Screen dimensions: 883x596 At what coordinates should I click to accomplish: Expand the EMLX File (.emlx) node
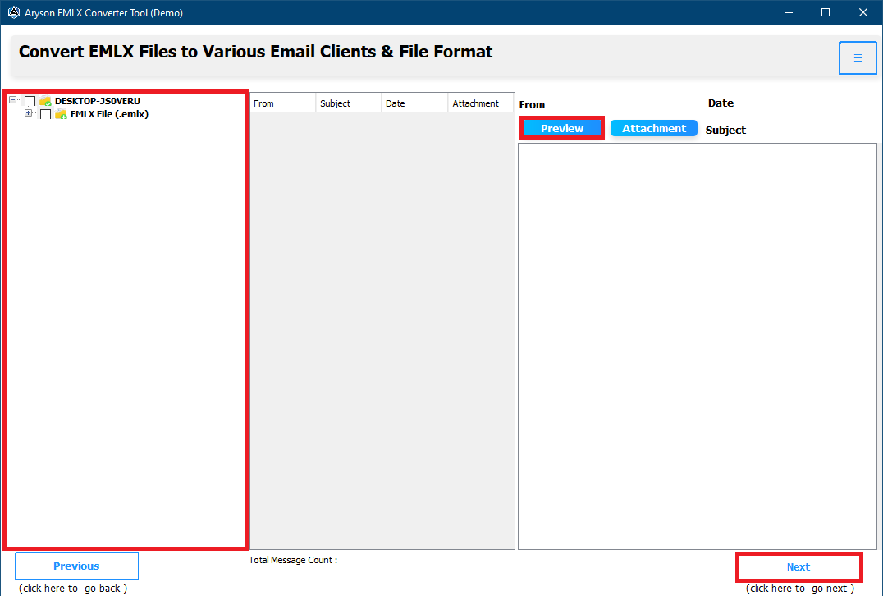click(28, 113)
